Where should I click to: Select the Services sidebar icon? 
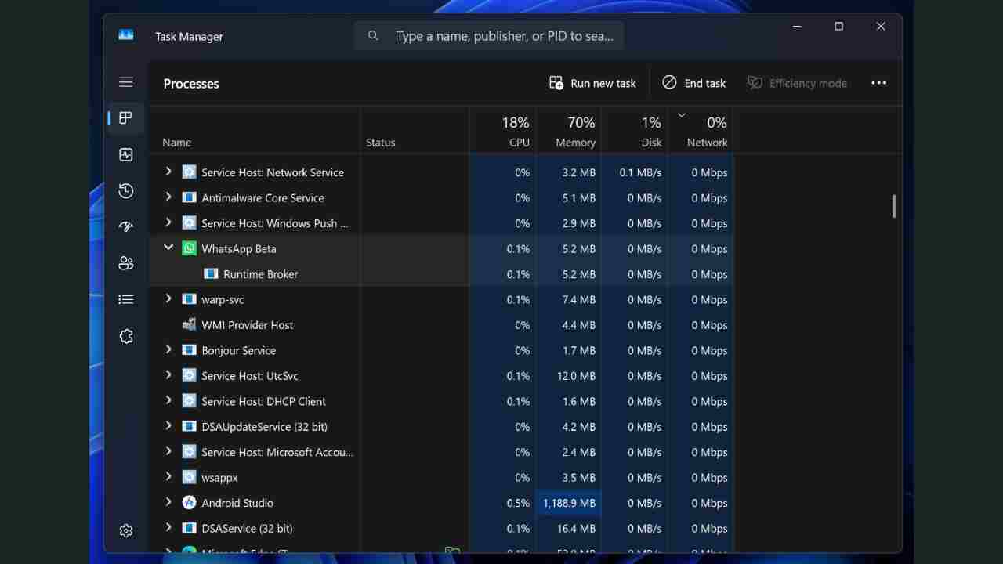[125, 336]
